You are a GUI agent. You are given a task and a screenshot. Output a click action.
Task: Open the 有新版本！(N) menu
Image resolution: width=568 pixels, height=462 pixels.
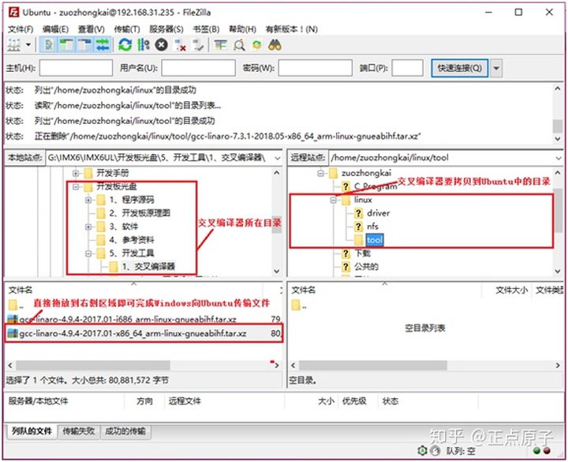pyautogui.click(x=292, y=29)
